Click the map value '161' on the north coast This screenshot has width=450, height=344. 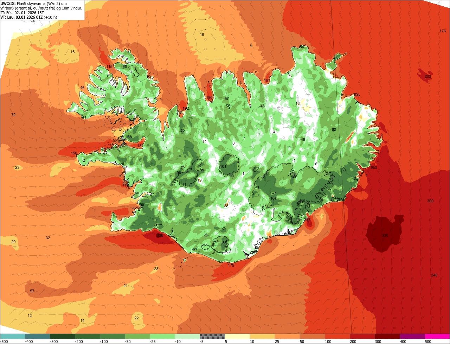click(x=267, y=81)
